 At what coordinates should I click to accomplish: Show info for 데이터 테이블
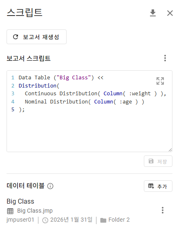coord(50,186)
